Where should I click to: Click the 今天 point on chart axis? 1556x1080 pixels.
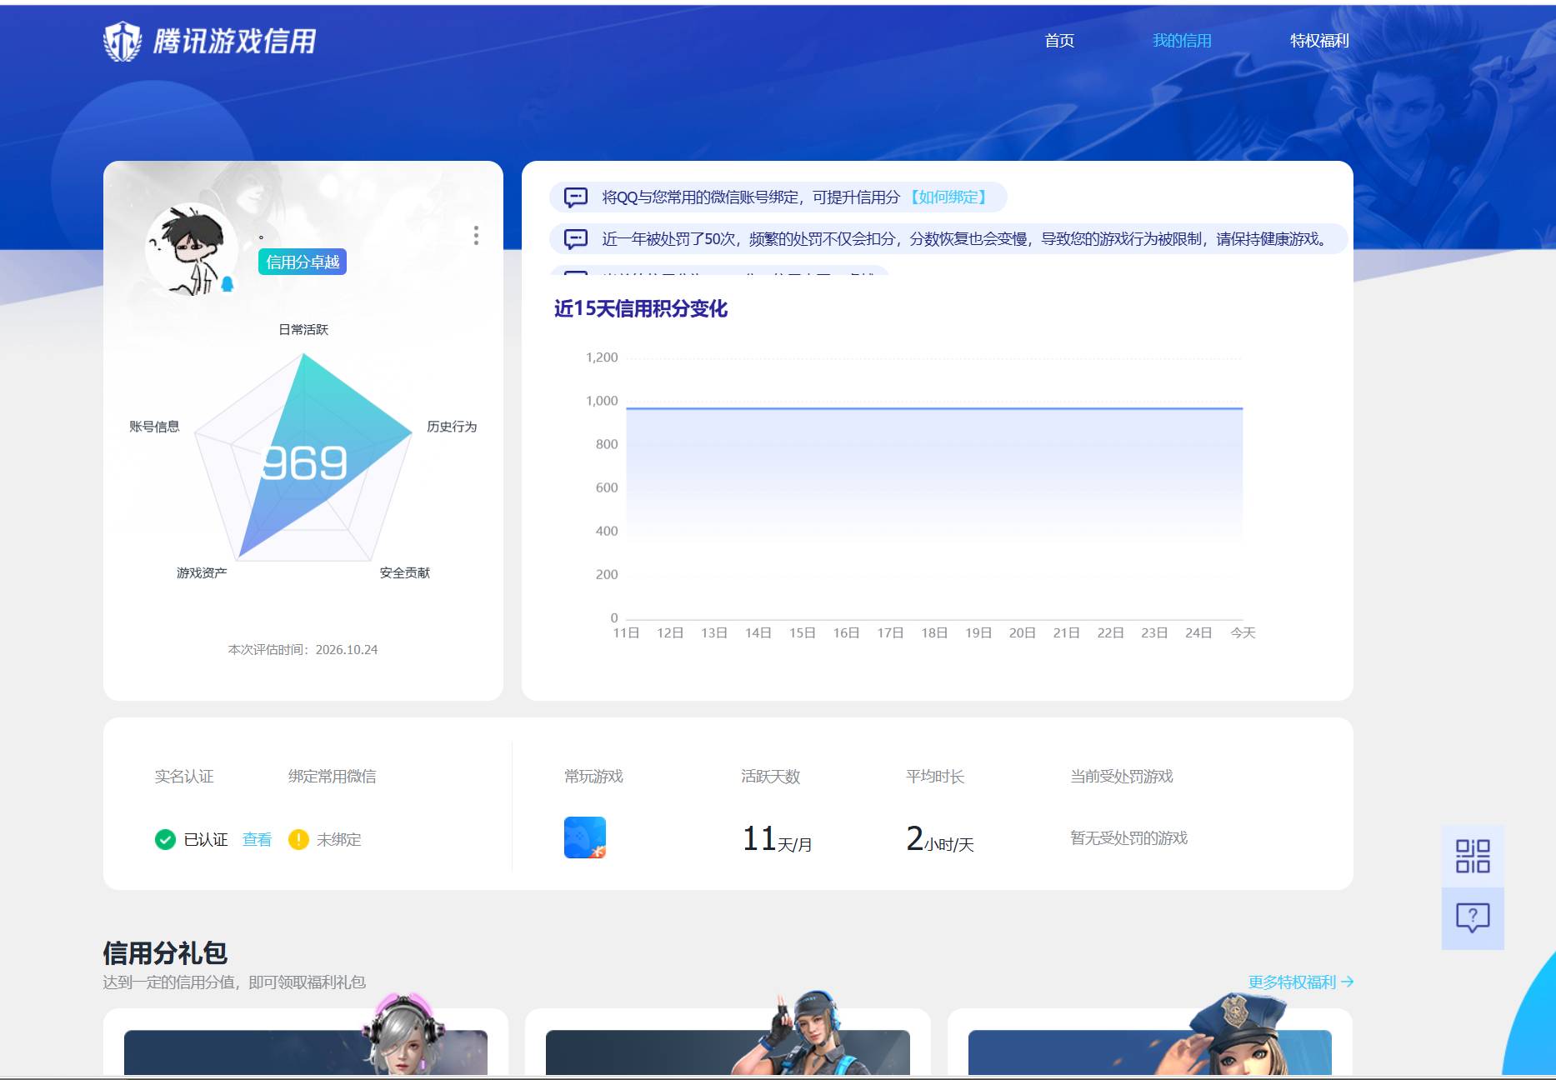(x=1243, y=633)
